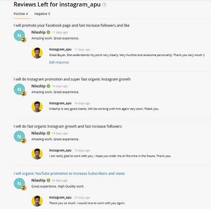Open instagram_apu profile photo in 16 days ago reply
Image resolution: width=211 pixels, height=209 pixels.
[37, 107]
